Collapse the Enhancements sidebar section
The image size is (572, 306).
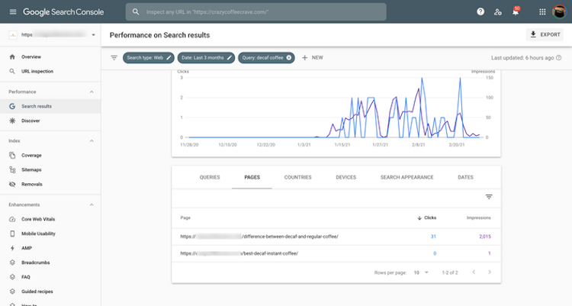click(92, 205)
